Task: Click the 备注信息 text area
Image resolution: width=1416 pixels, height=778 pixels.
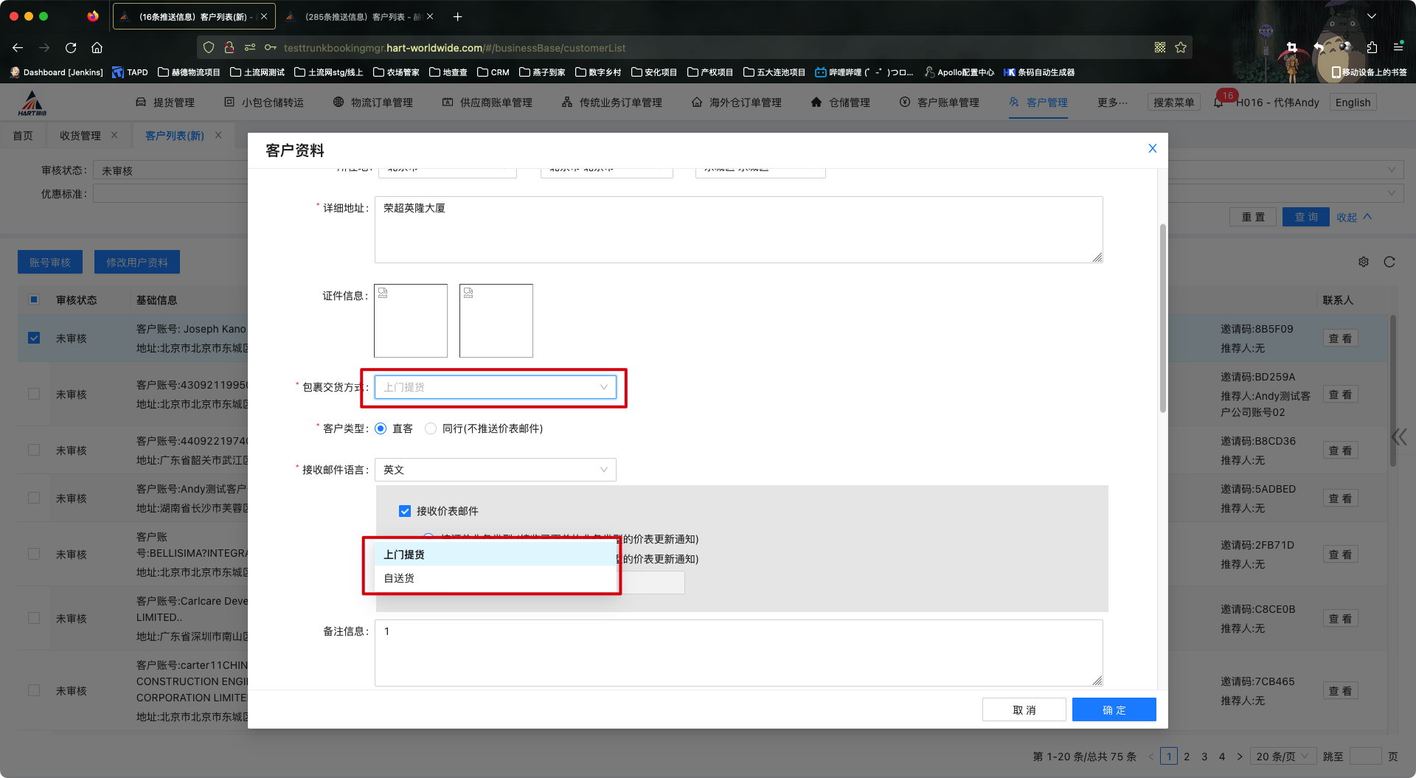Action: click(737, 653)
